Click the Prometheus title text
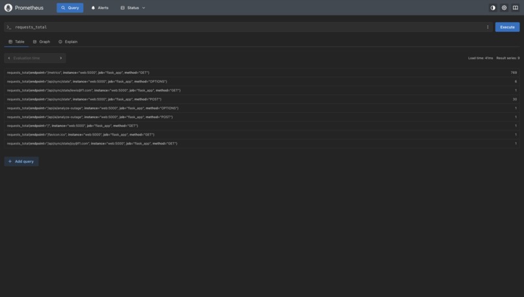 [x=29, y=8]
